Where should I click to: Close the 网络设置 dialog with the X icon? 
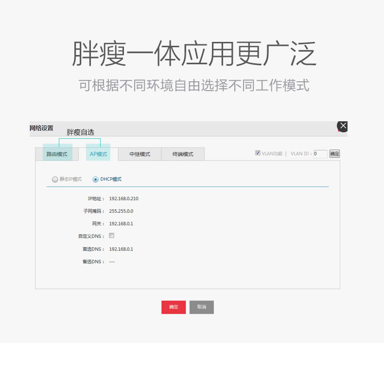pos(343,126)
